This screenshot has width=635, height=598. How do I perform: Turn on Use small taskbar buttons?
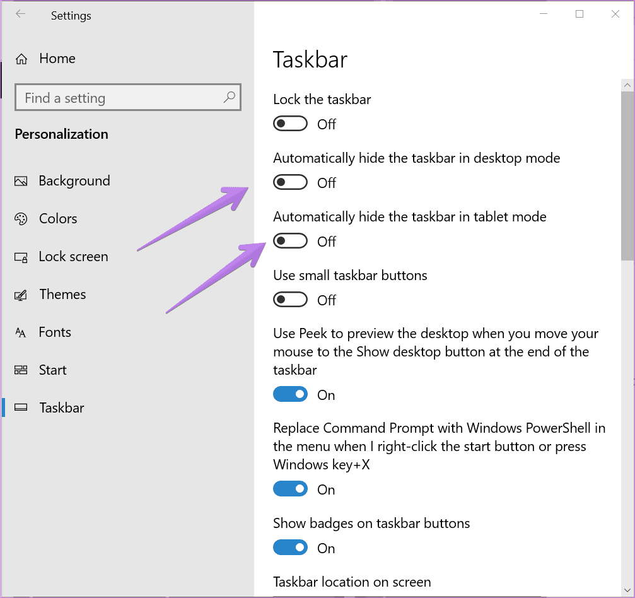tap(290, 300)
